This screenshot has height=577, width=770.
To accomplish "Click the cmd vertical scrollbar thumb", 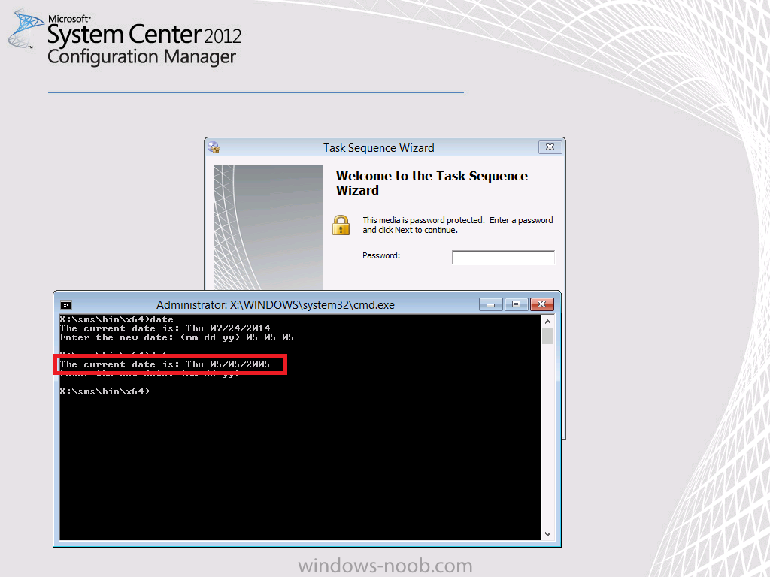I will 547,336.
